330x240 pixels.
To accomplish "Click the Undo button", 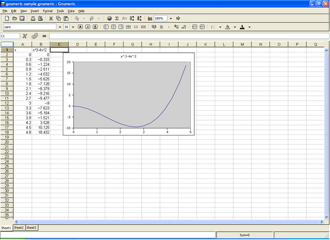I will pos(77,18).
